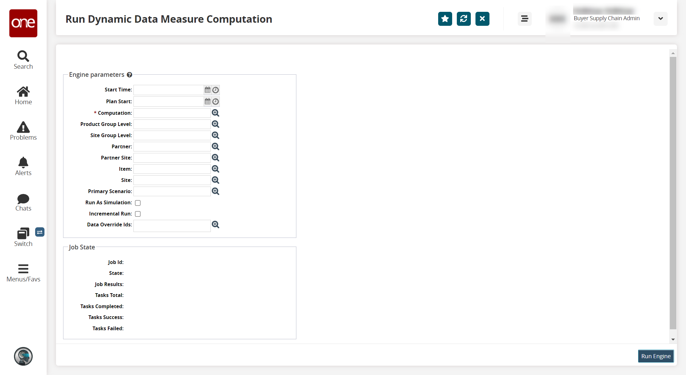The image size is (686, 375).
Task: Click the favorite star icon in header
Action: (x=445, y=19)
